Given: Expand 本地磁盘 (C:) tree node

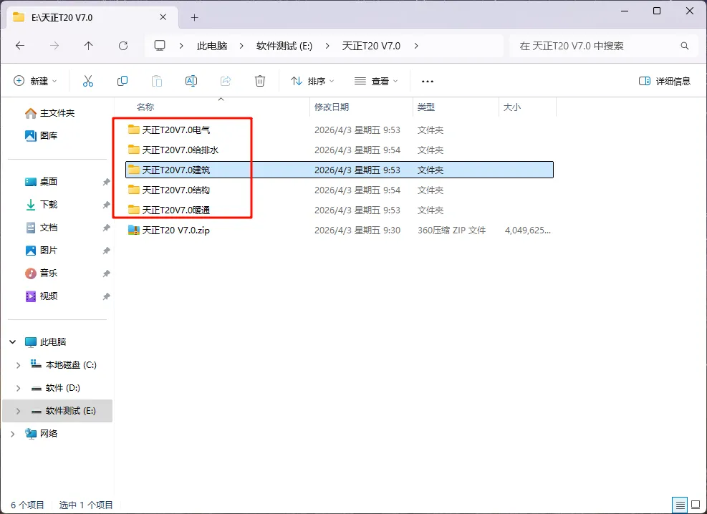Looking at the screenshot, I should [18, 365].
